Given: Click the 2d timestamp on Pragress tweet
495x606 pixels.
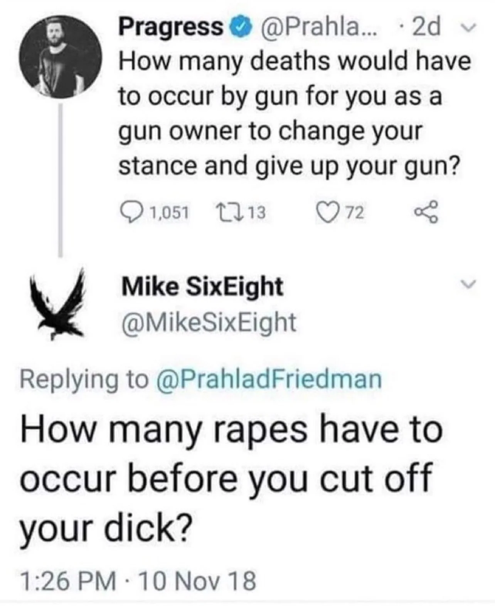Looking at the screenshot, I should [426, 27].
